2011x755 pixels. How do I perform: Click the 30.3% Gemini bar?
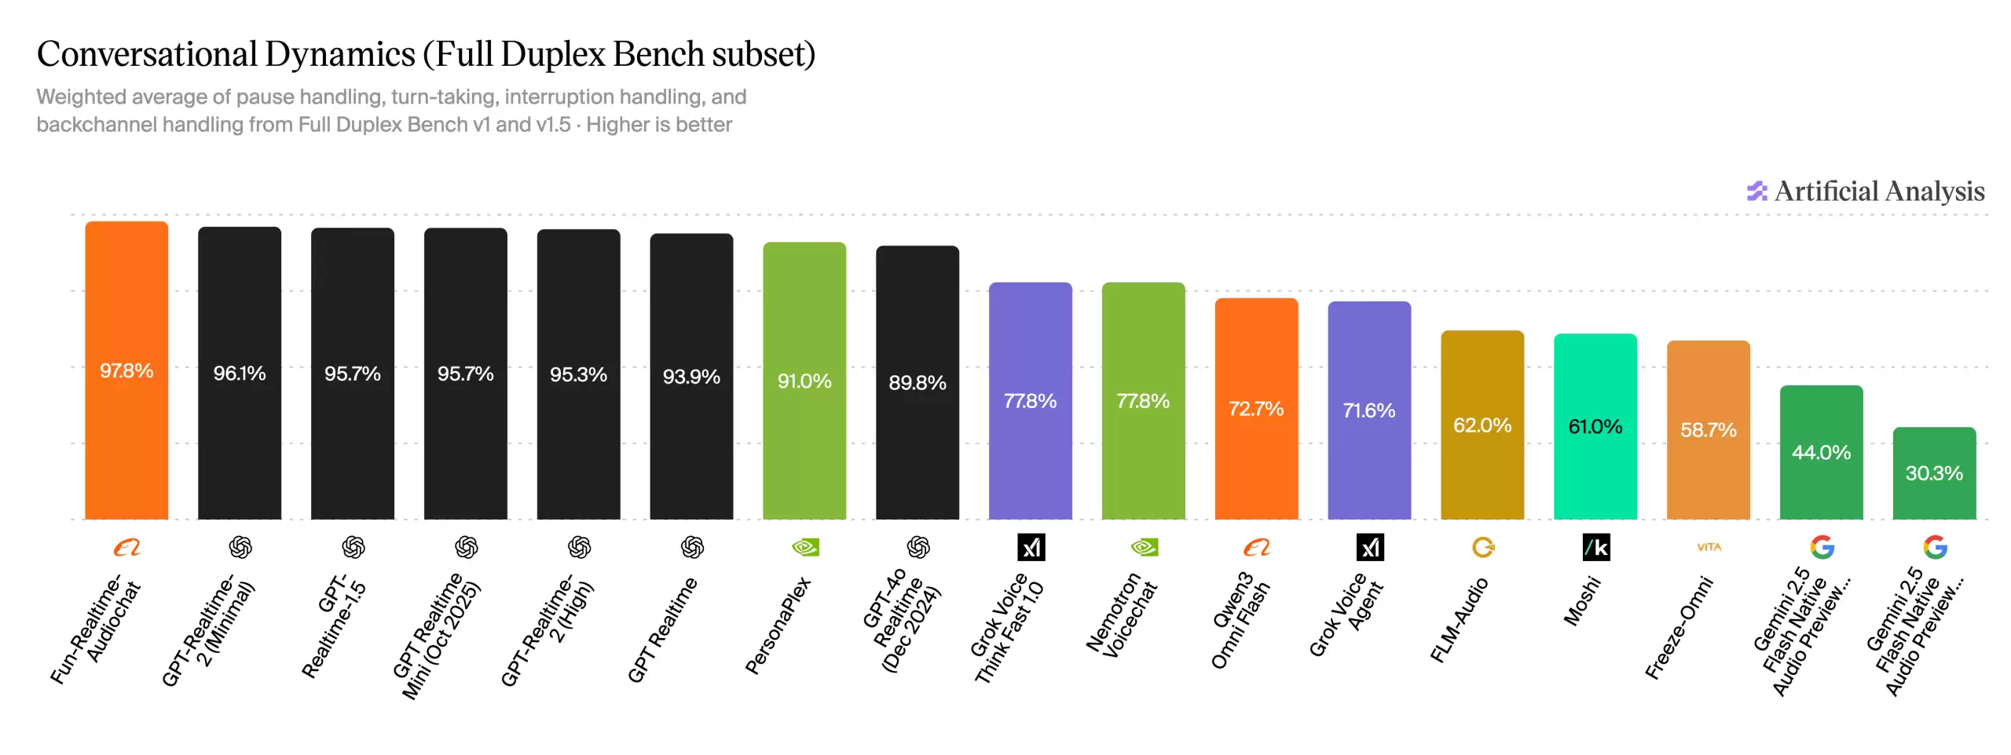[x=1934, y=473]
